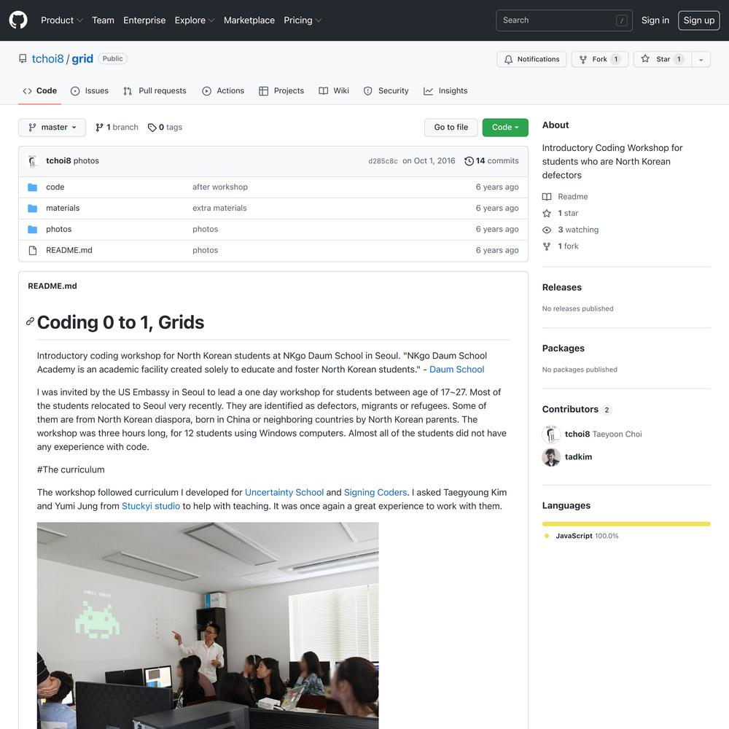Open the Explore dropdown menu
729x729 pixels.
point(195,20)
